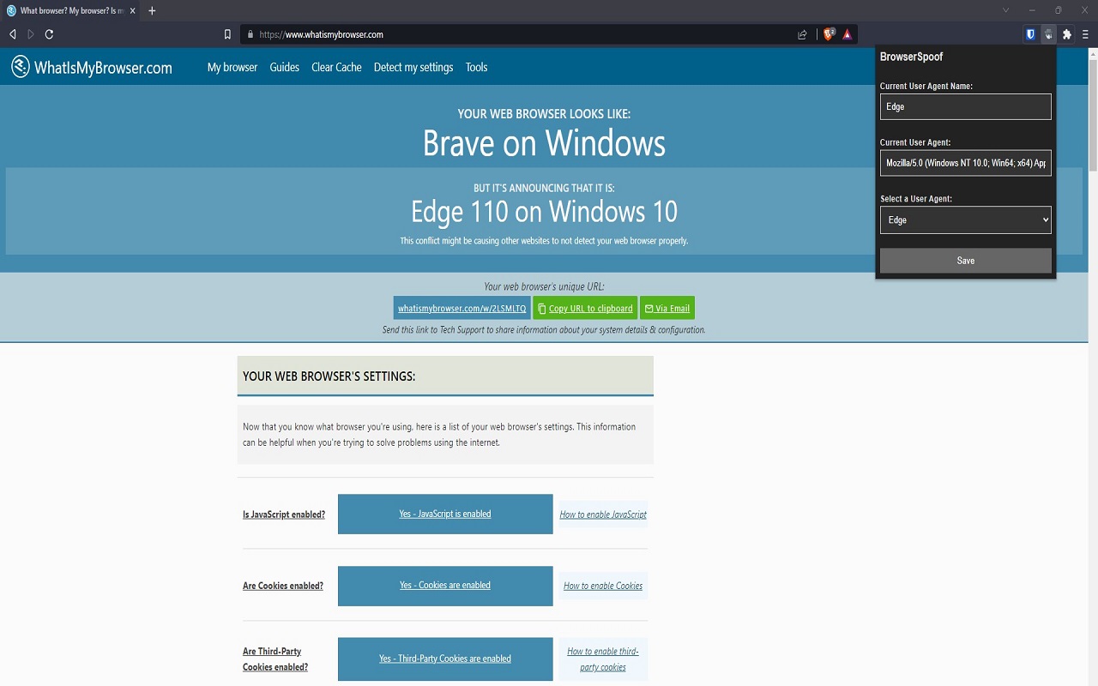Click the 'Yes - JavaScript is enabled' toggle button
This screenshot has width=1098, height=686.
tap(445, 514)
